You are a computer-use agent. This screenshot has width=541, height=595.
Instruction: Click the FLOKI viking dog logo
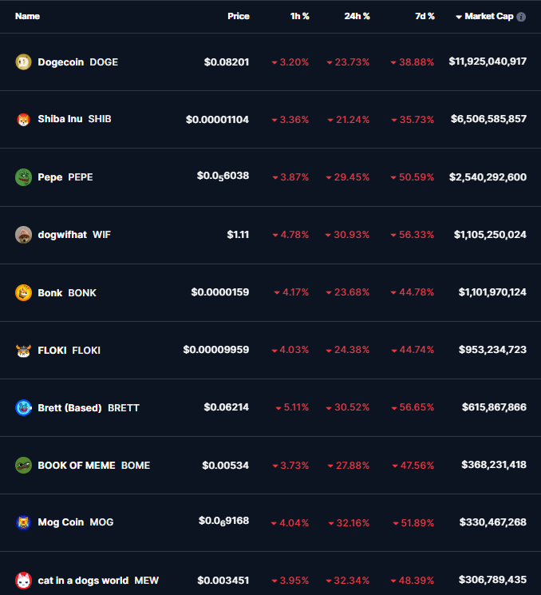point(23,351)
